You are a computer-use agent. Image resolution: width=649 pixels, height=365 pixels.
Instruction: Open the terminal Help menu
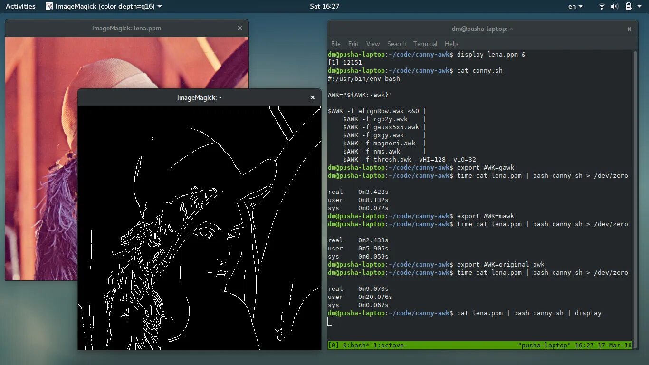pyautogui.click(x=451, y=44)
